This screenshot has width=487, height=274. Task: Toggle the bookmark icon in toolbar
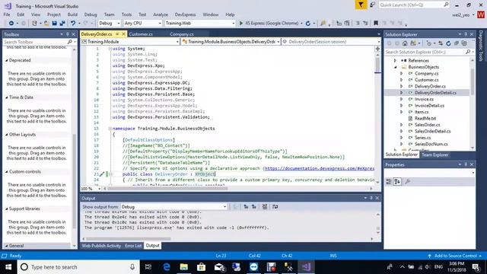pyautogui.click(x=376, y=24)
